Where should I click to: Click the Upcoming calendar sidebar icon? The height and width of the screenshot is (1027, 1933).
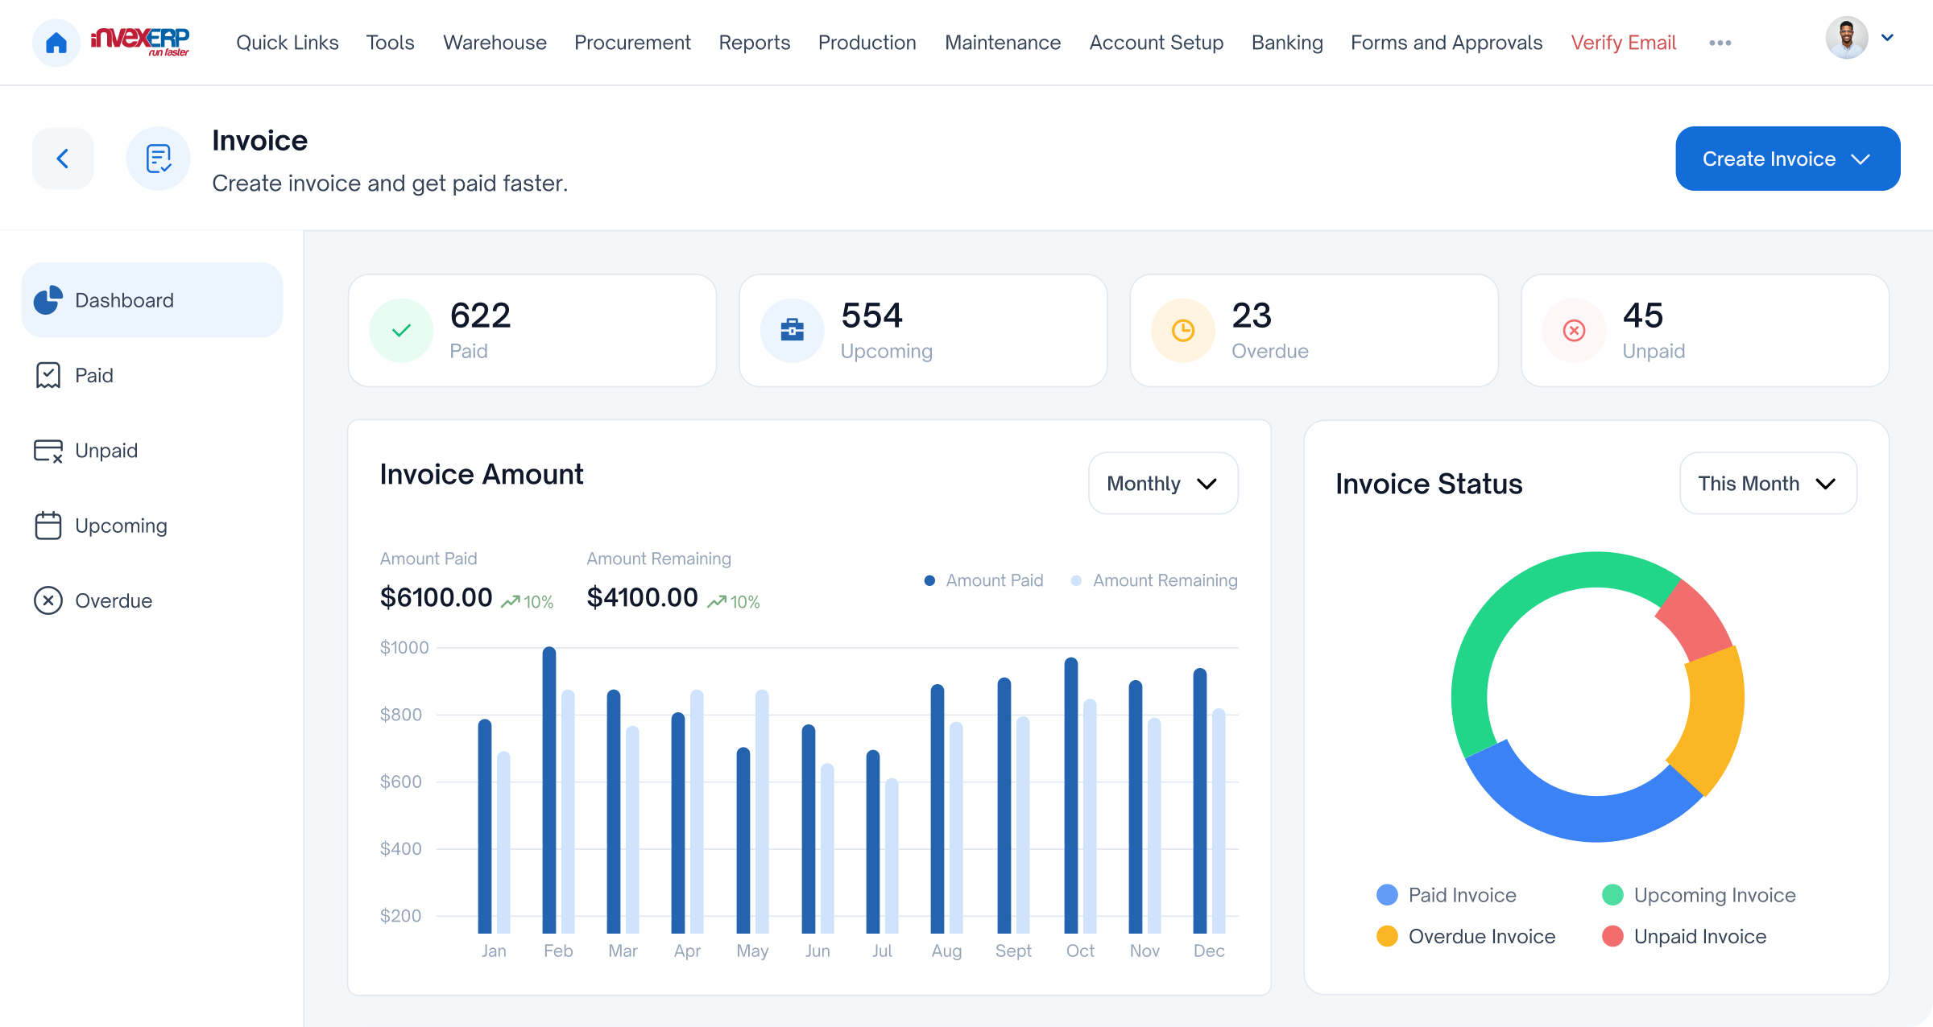[48, 526]
